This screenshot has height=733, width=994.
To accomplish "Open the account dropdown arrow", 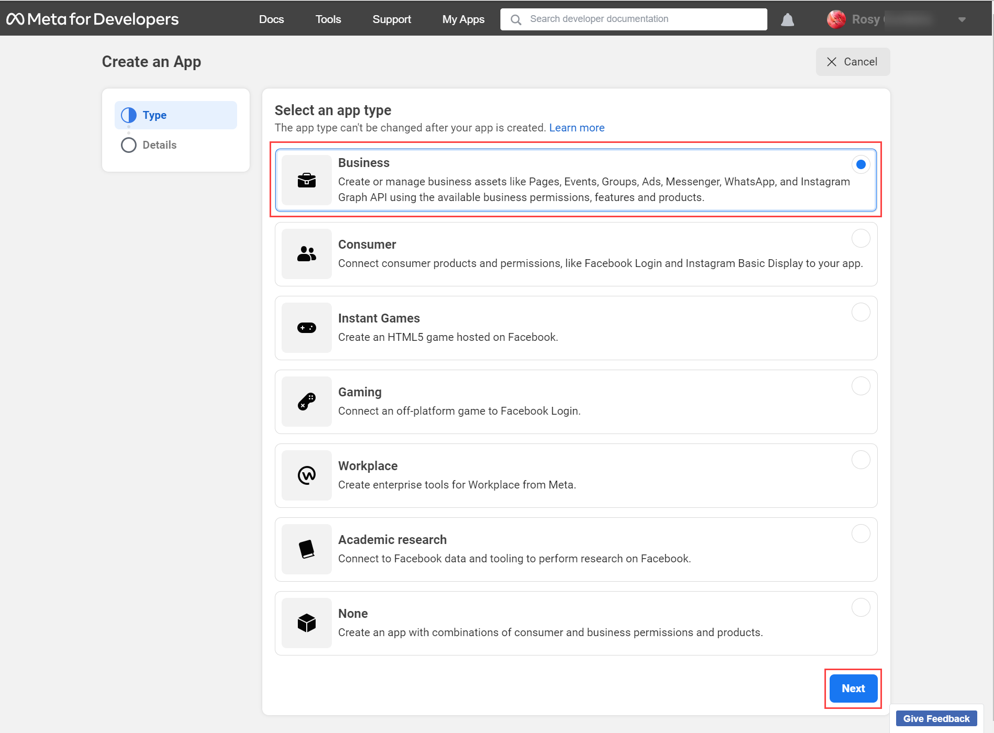I will point(962,19).
